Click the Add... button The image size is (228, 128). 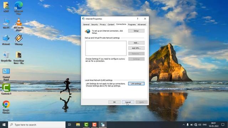136,43
